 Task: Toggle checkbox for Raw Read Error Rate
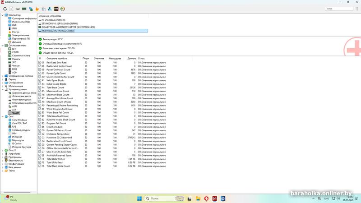pos(40,62)
